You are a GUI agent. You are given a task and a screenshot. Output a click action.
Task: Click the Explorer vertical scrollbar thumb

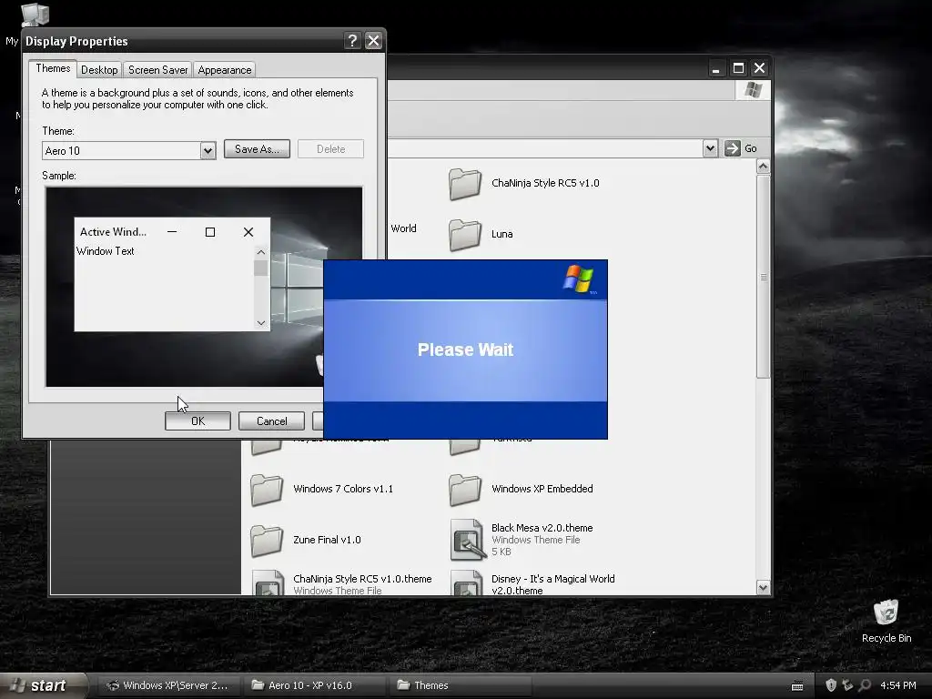(x=764, y=277)
